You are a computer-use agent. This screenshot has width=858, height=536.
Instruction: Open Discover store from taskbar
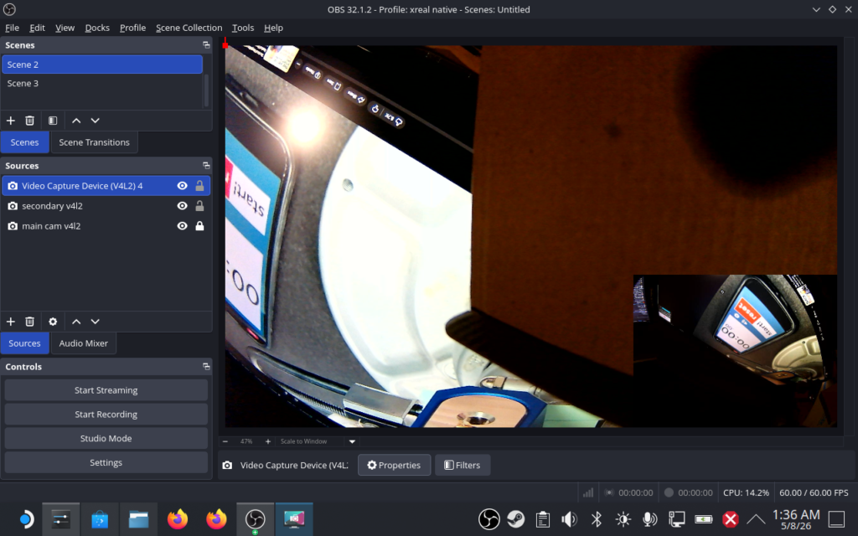[100, 519]
